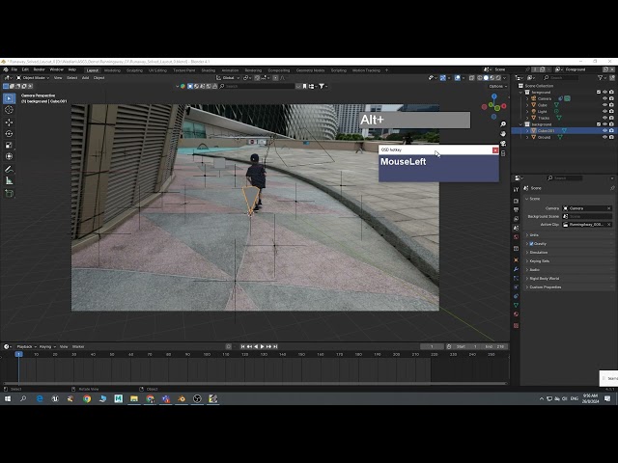This screenshot has width=618, height=463.
Task: Hide Cube.001 in viewport via eye icon
Action: pos(605,131)
